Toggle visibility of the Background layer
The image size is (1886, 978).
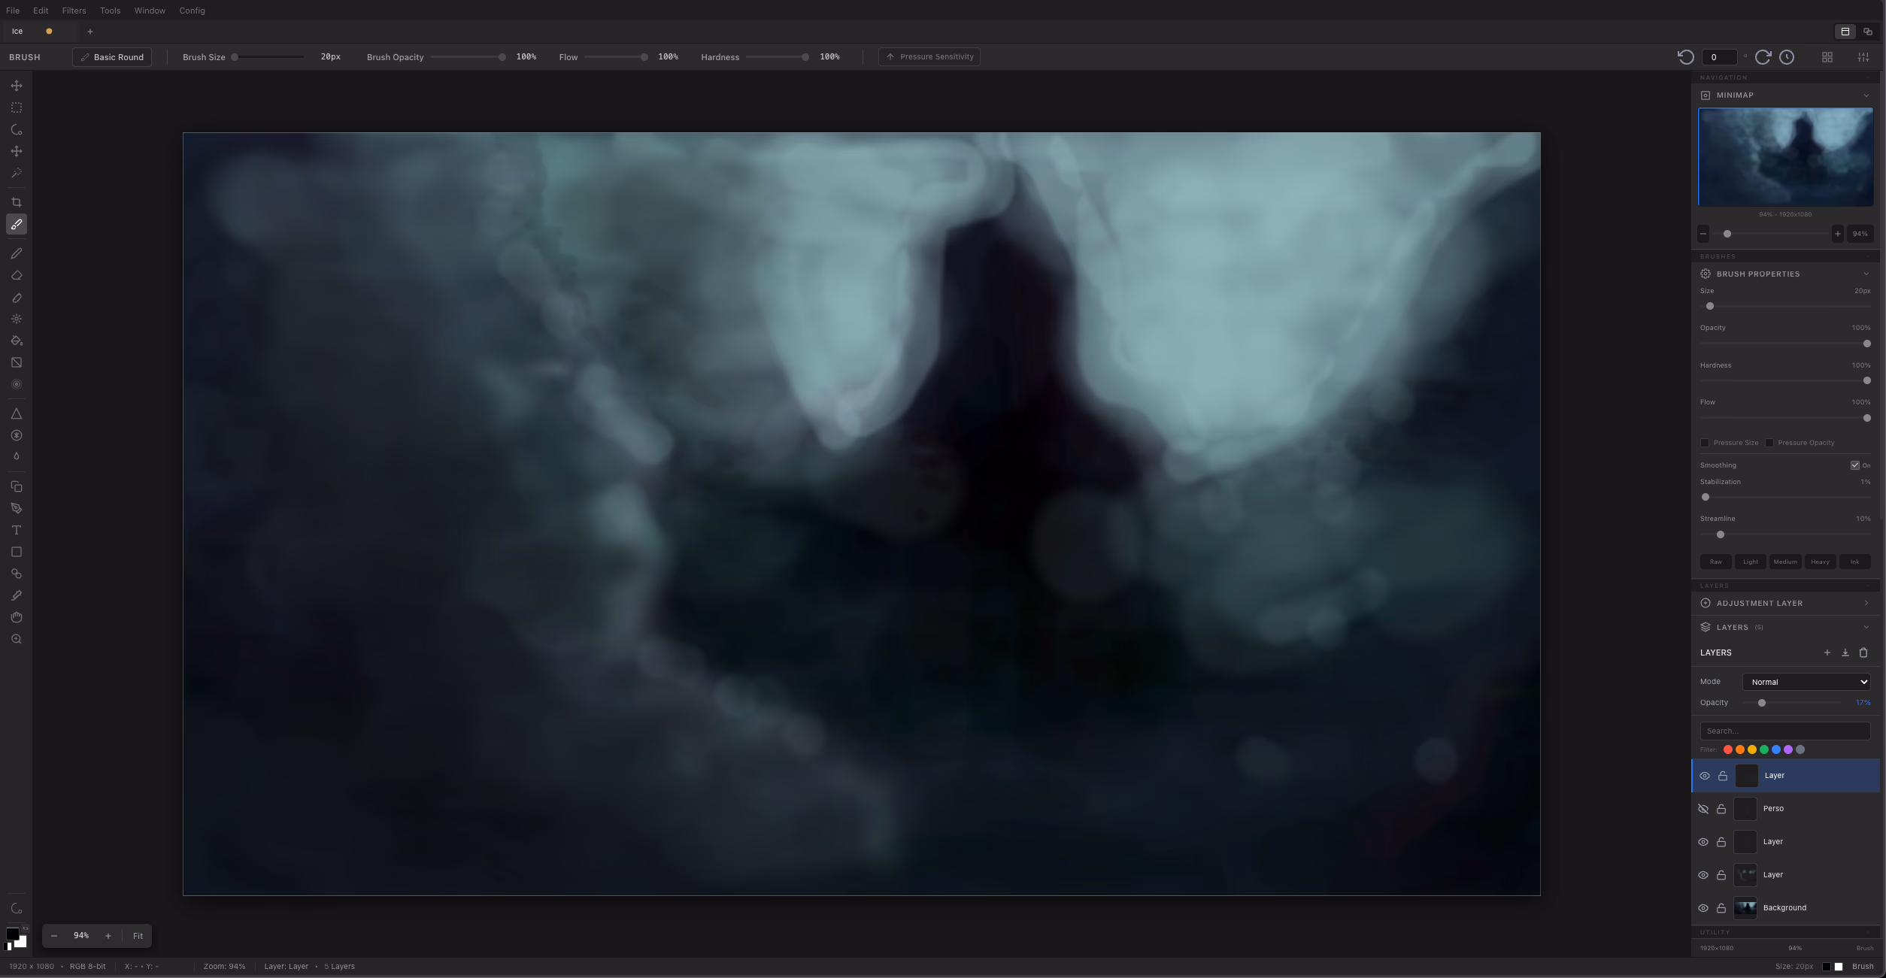(1703, 908)
